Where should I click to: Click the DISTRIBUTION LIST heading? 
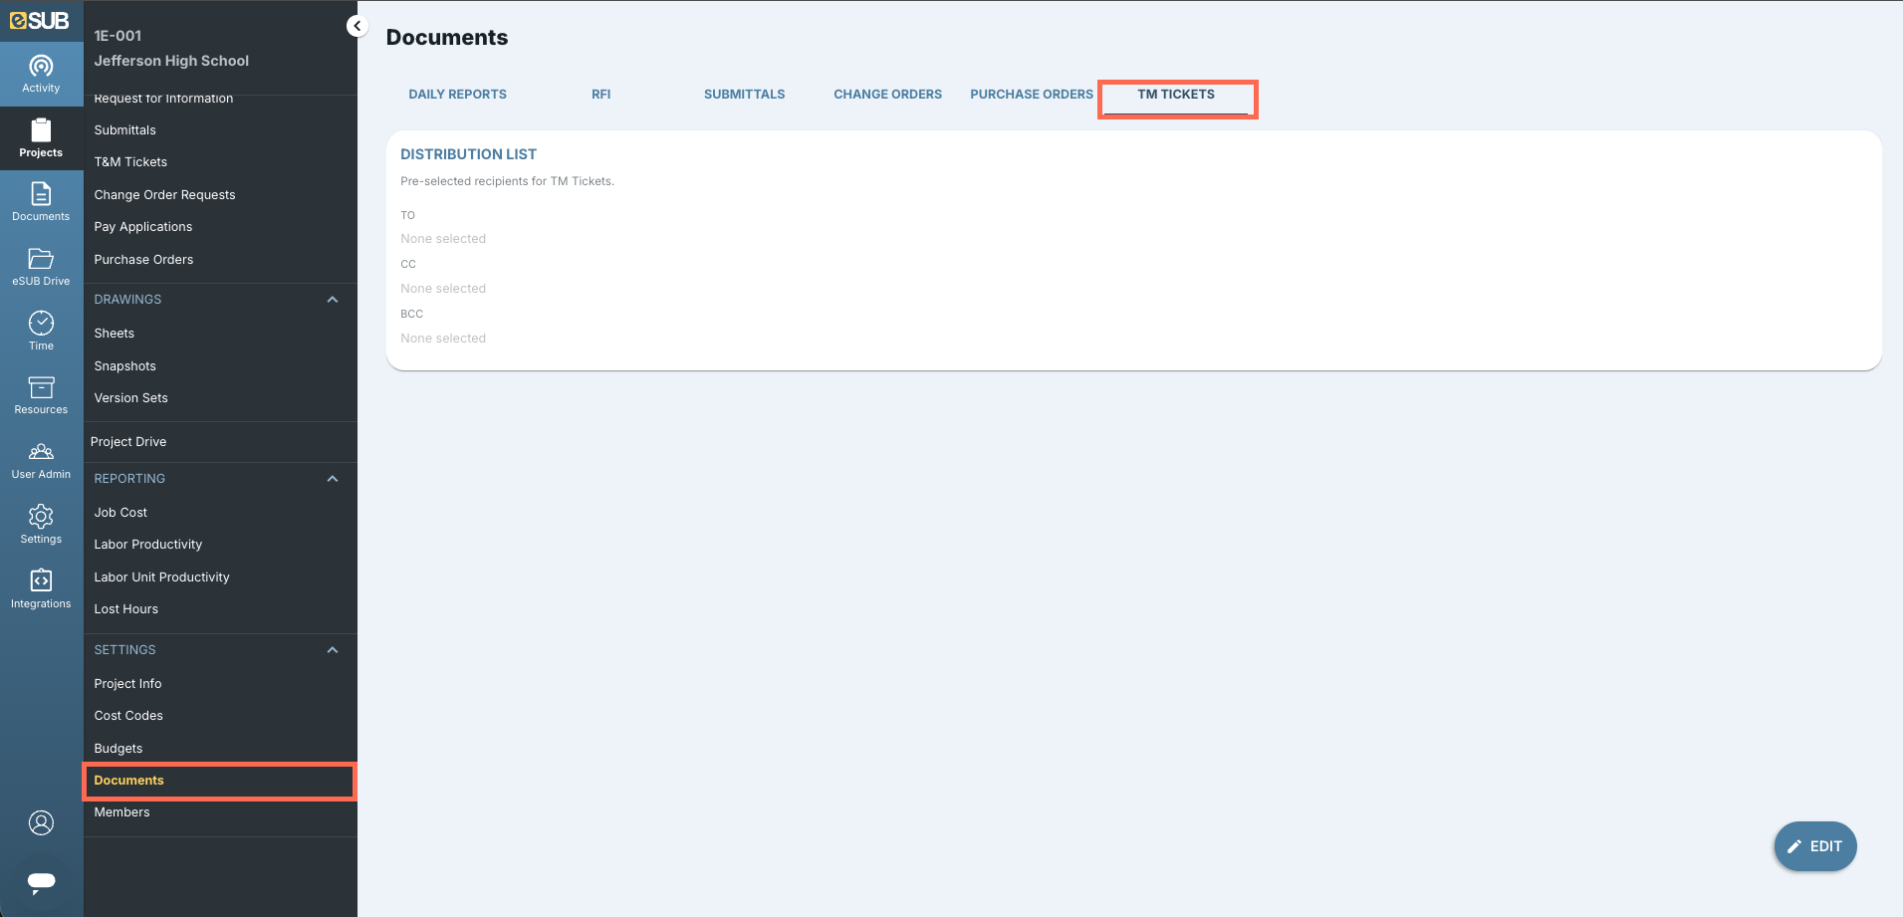468,154
